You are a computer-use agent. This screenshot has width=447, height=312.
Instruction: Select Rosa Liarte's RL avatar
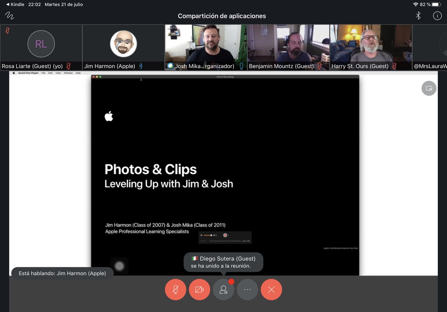[41, 44]
